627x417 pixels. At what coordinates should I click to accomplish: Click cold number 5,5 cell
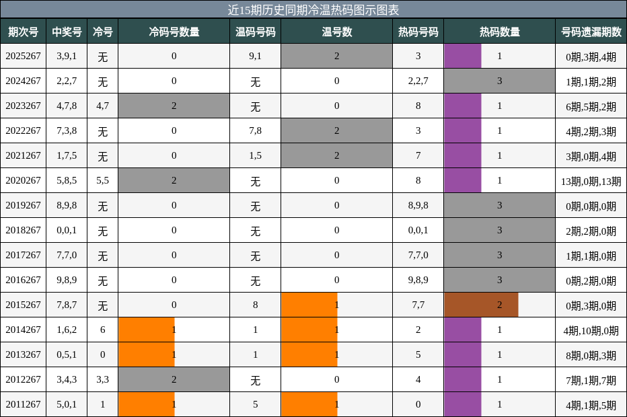pyautogui.click(x=103, y=180)
